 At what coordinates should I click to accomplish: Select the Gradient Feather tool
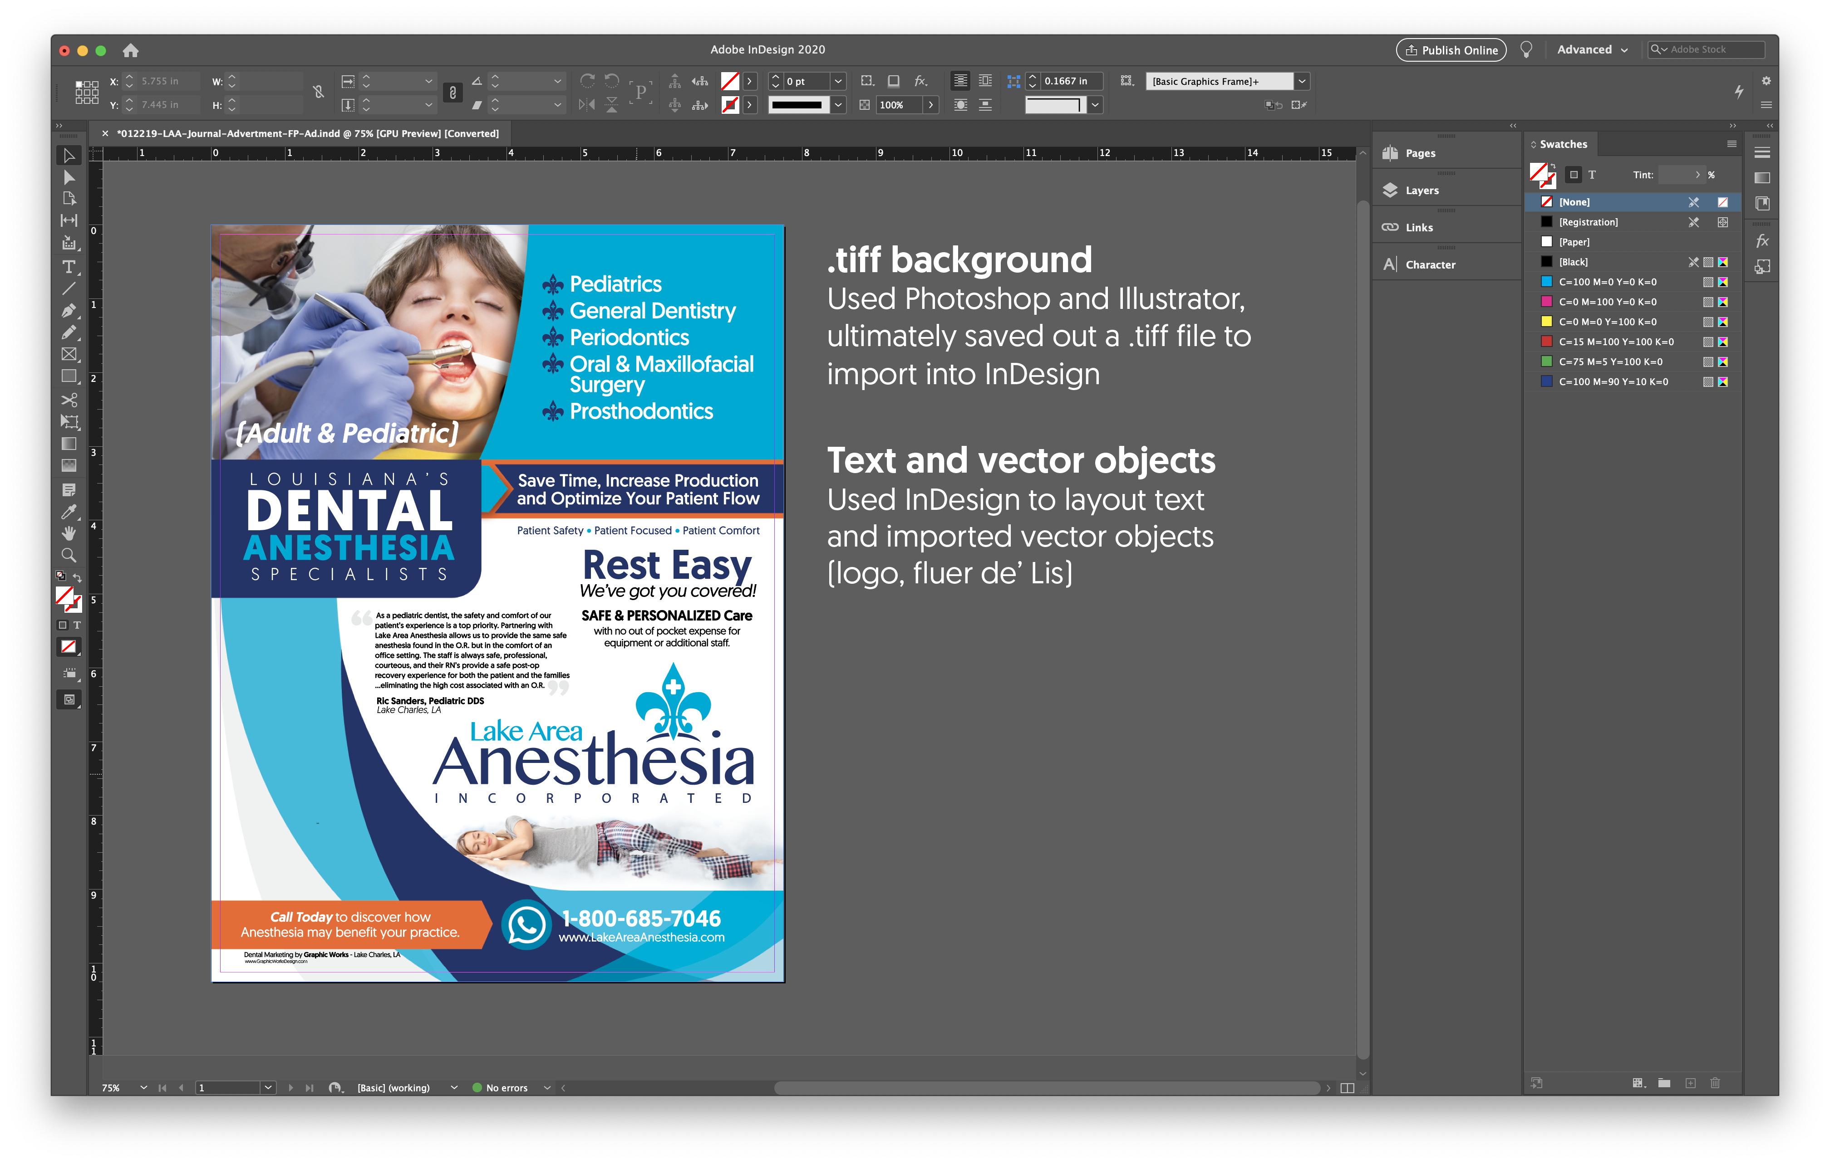tap(69, 466)
